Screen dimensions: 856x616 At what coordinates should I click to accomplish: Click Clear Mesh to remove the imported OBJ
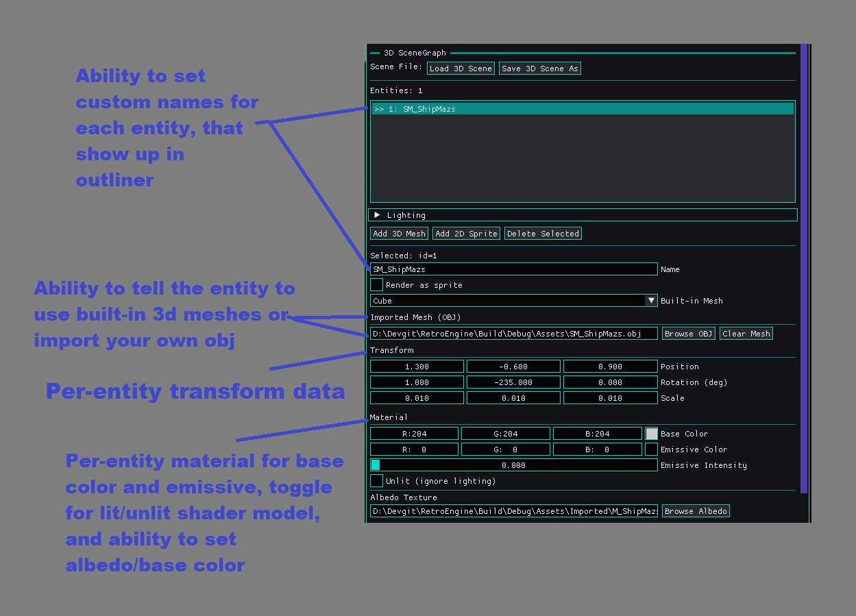click(x=746, y=333)
